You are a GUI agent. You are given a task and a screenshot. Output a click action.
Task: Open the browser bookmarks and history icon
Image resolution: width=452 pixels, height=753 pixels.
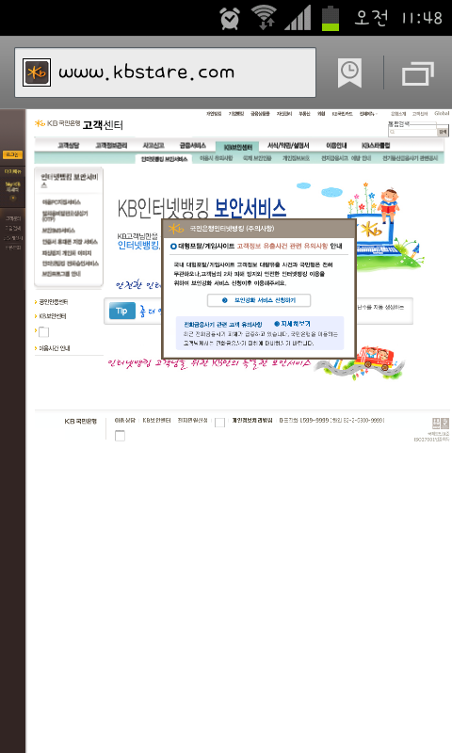[349, 72]
